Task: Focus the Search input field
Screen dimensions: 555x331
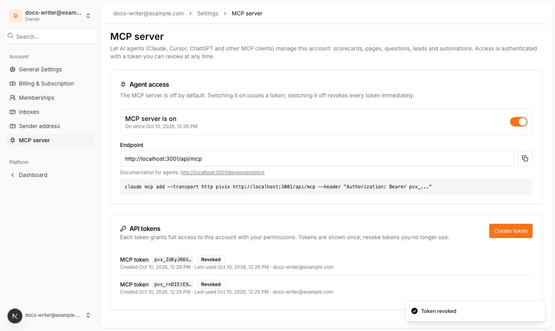Action: point(50,36)
